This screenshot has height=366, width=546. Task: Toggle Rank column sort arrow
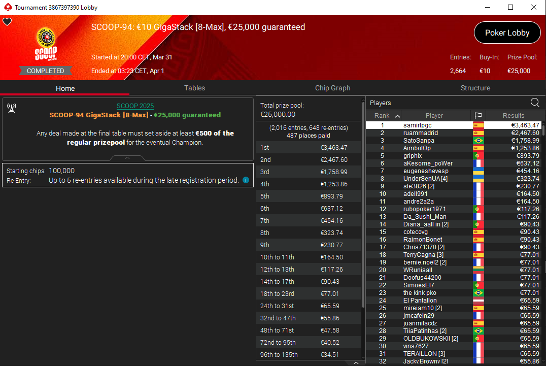pos(397,116)
